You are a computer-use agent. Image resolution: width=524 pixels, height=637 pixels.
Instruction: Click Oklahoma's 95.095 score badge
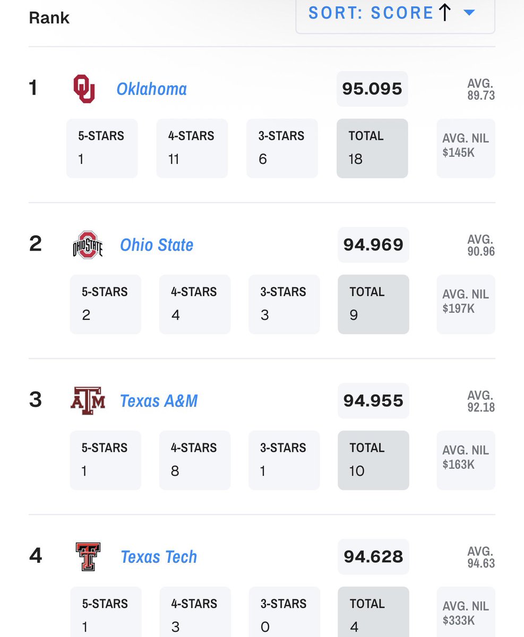372,89
